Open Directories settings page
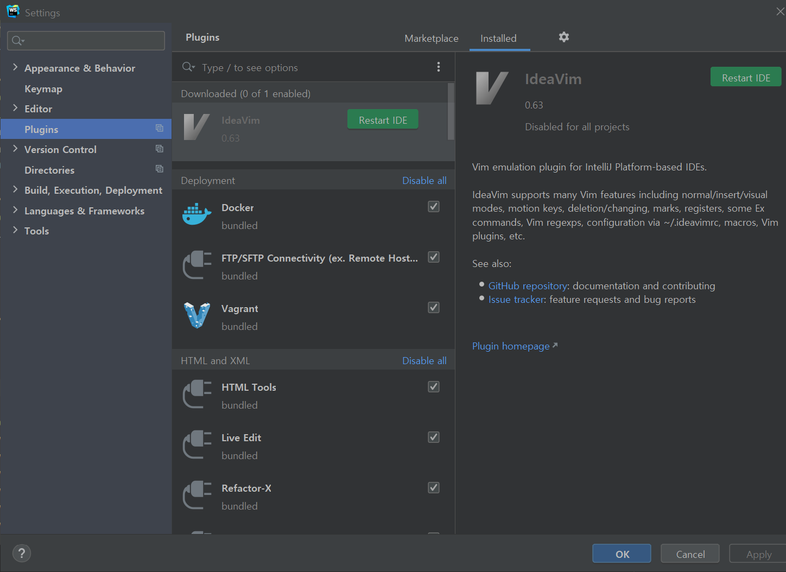 [49, 170]
